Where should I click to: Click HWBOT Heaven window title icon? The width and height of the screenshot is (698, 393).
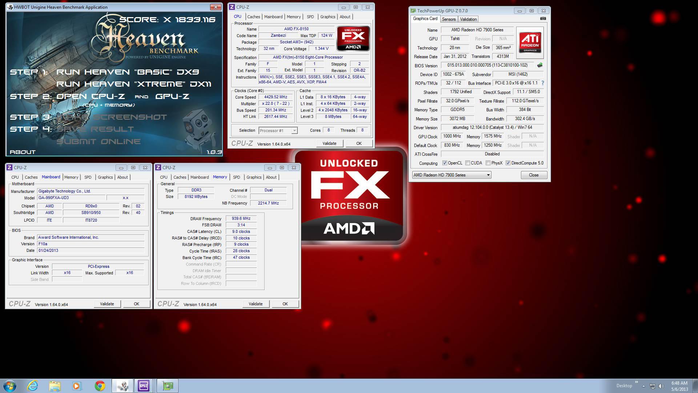pos(10,7)
